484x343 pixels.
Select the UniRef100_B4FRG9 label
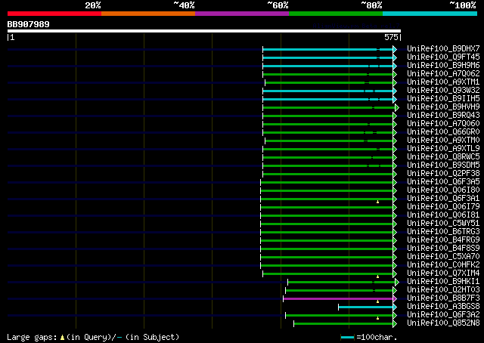[443, 240]
